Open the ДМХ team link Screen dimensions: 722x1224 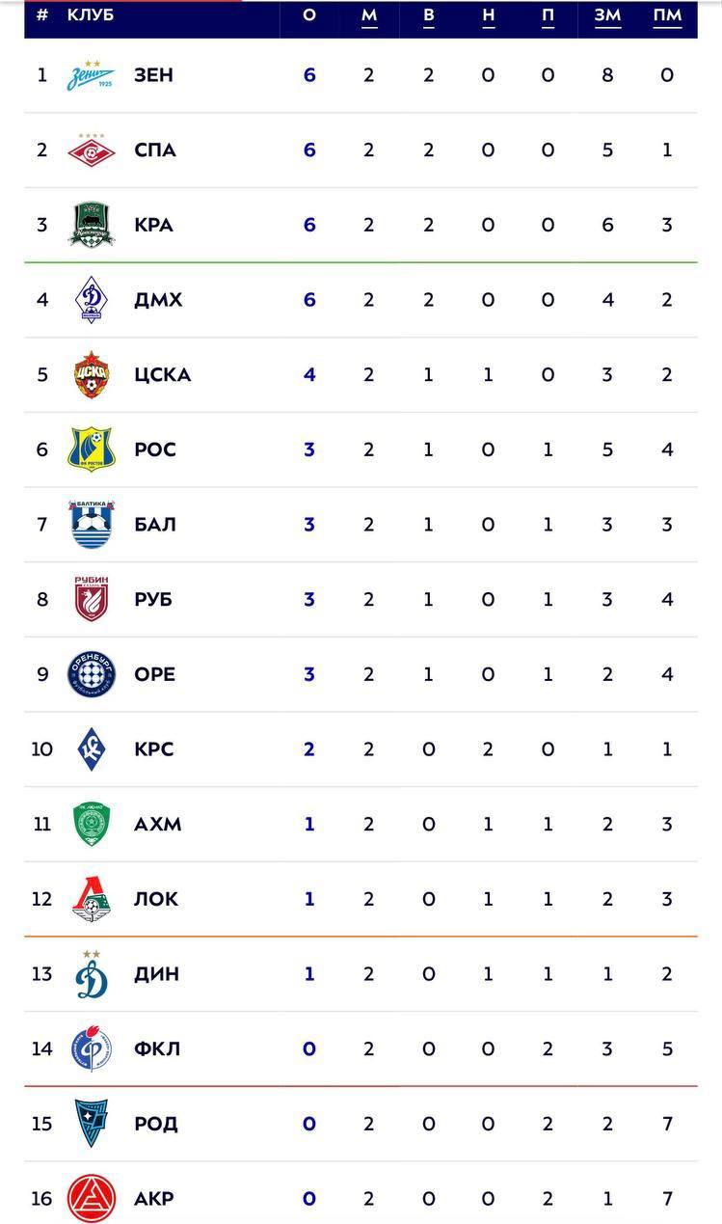[158, 300]
